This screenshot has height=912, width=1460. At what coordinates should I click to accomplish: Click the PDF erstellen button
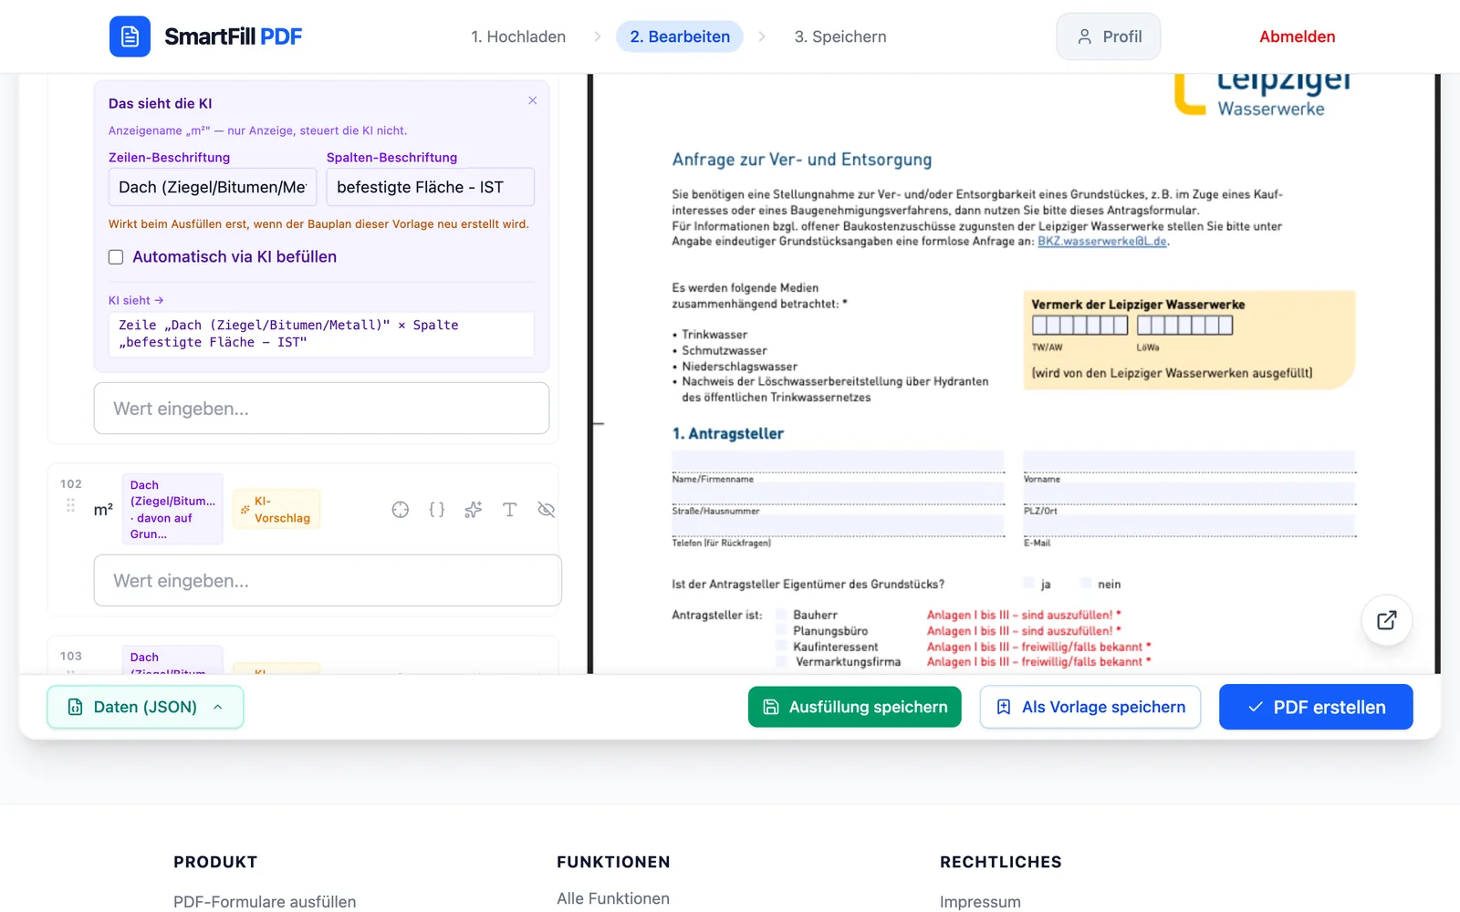1316,707
